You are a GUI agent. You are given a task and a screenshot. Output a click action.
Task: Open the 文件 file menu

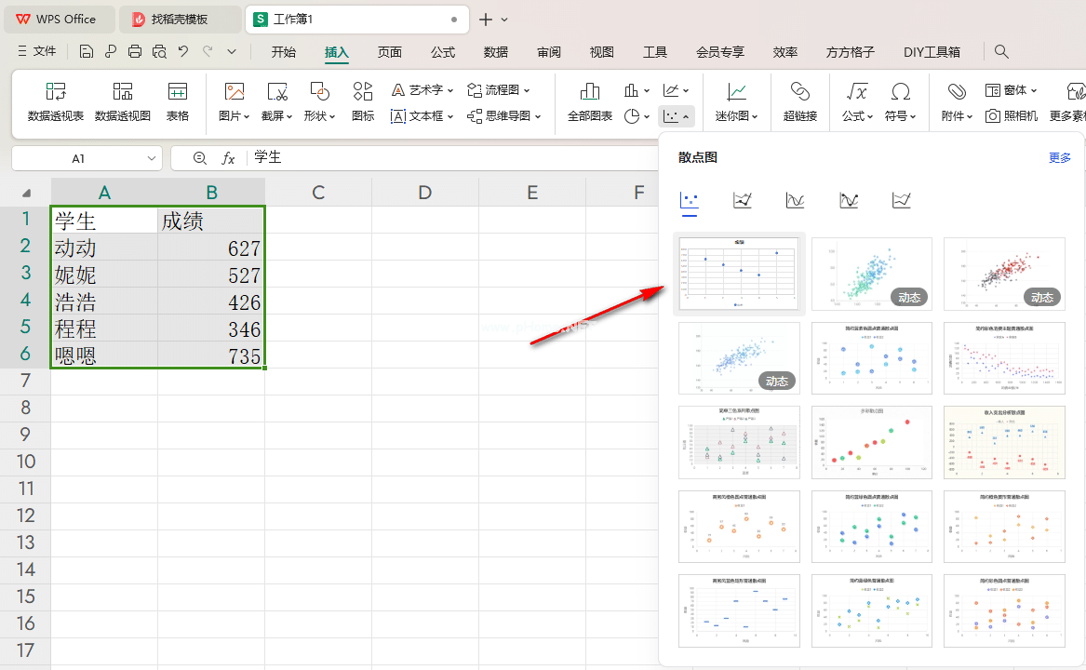[36, 51]
